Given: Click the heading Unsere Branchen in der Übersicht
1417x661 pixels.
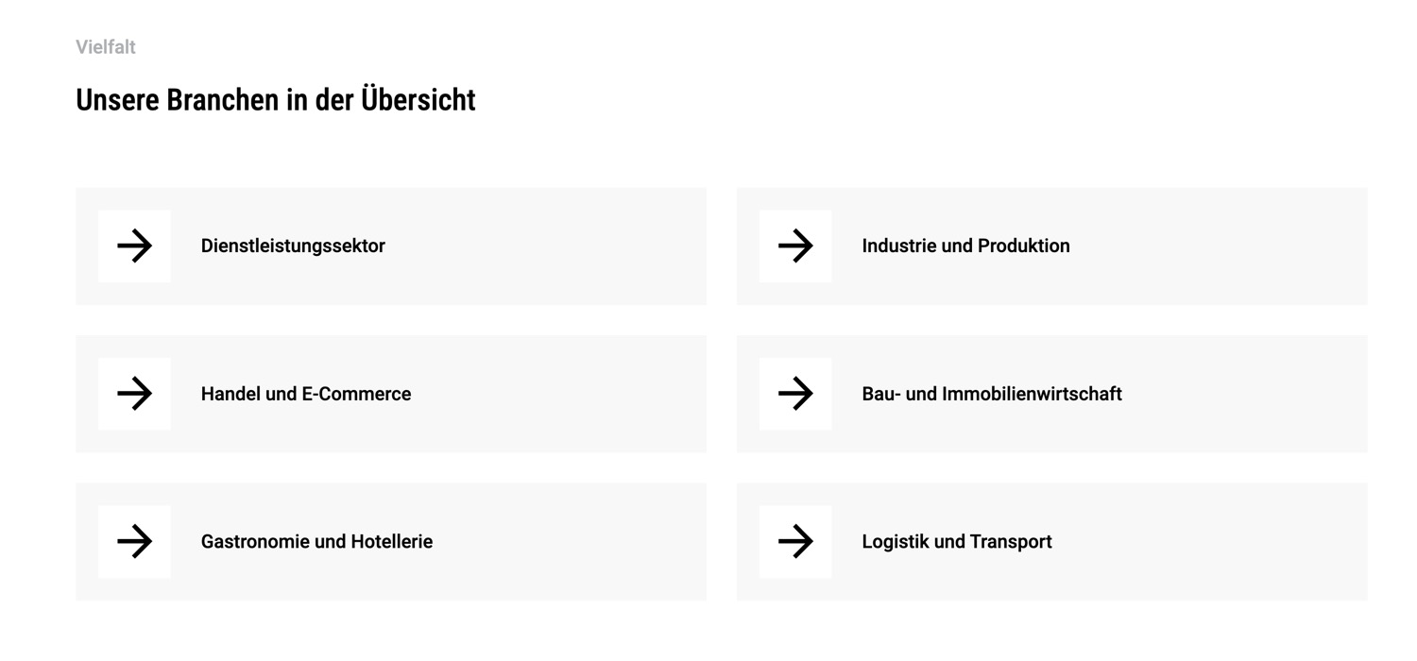Looking at the screenshot, I should click(276, 100).
